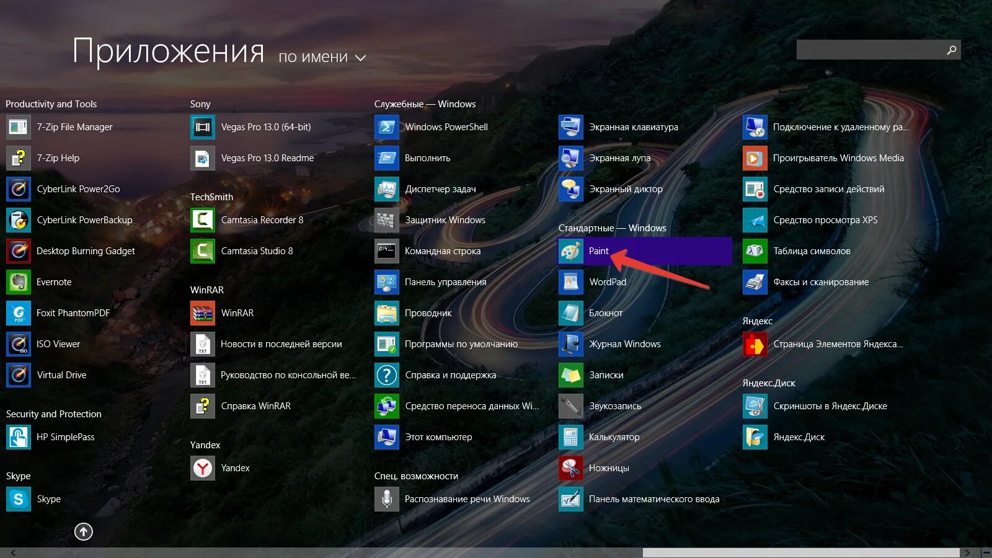992x558 pixels.
Task: Open Звукозапись sound recorder icon
Action: 571,406
